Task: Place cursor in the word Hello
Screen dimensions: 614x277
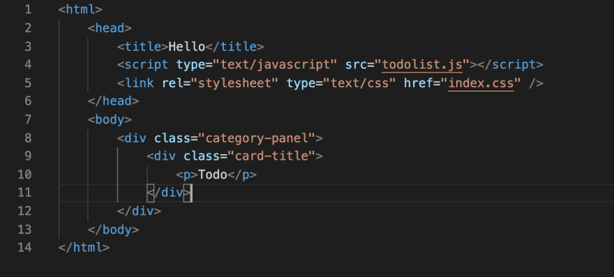Action: tap(187, 47)
